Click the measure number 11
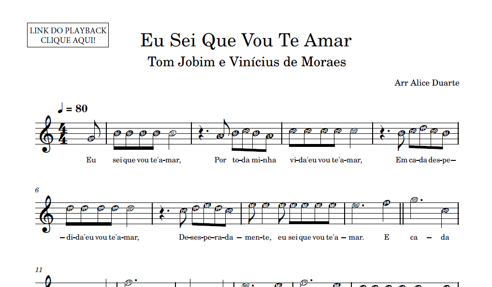Screen dimensions: 492x287 (x=39, y=270)
